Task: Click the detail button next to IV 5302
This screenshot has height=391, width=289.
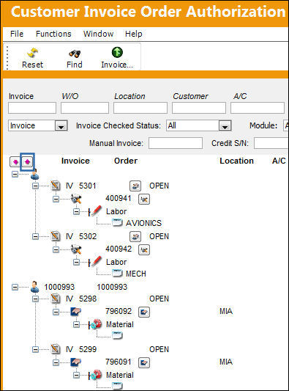Action: pyautogui.click(x=135, y=236)
